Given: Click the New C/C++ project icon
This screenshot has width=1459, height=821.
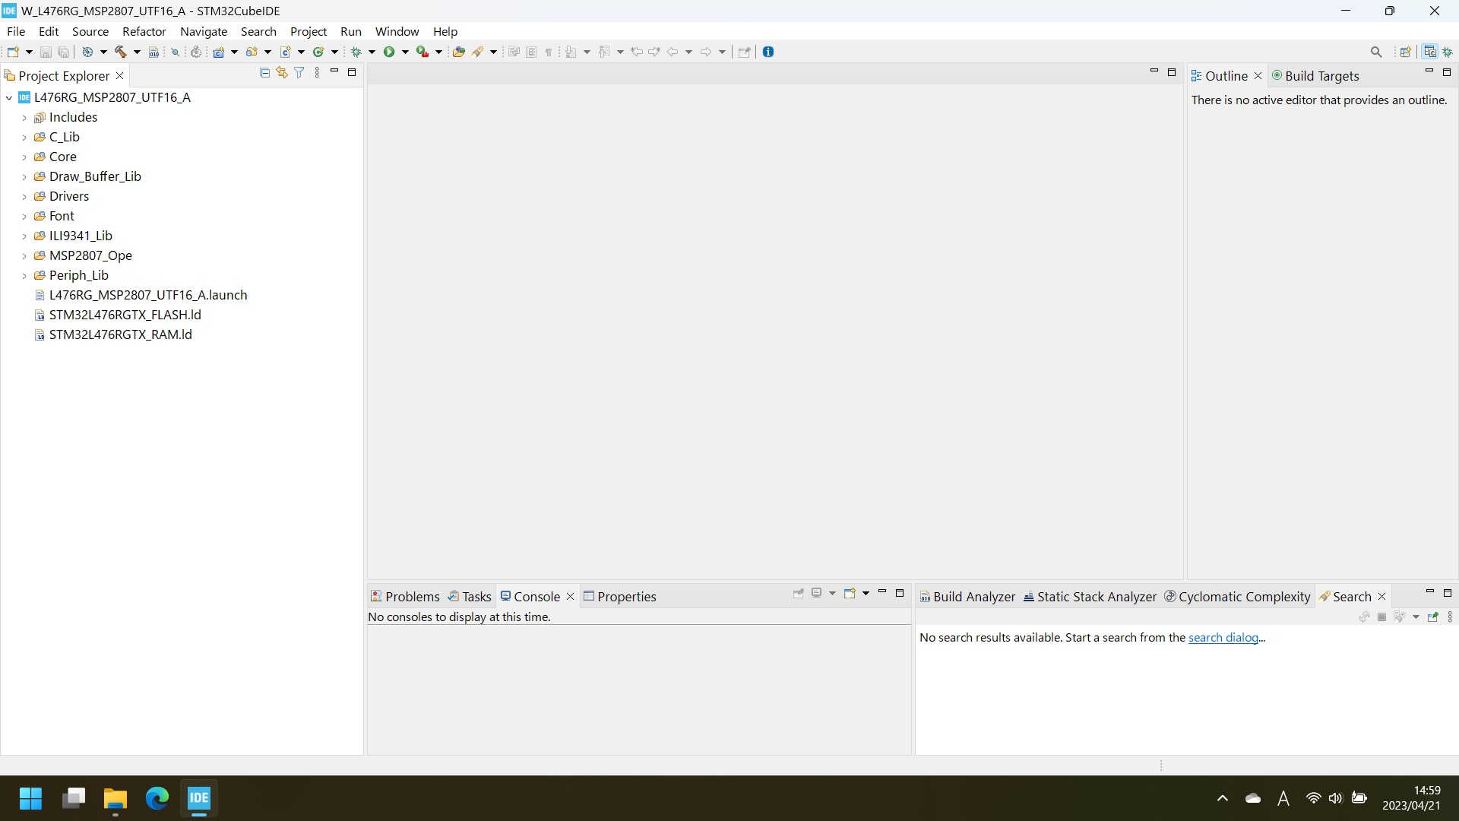Looking at the screenshot, I should (x=220, y=51).
